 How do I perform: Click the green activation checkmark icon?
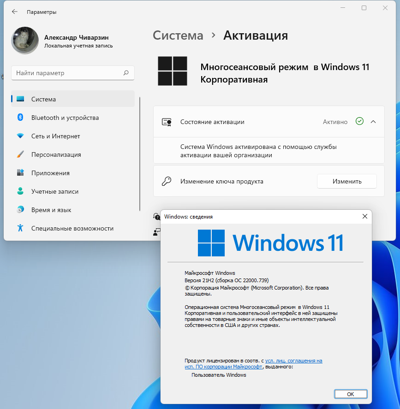[x=359, y=121]
